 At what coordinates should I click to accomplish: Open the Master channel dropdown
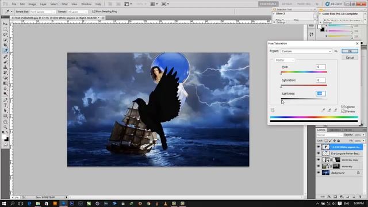click(x=284, y=60)
